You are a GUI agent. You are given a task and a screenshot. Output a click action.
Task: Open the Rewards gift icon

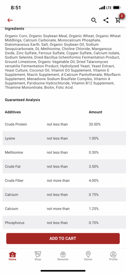click(63, 254)
